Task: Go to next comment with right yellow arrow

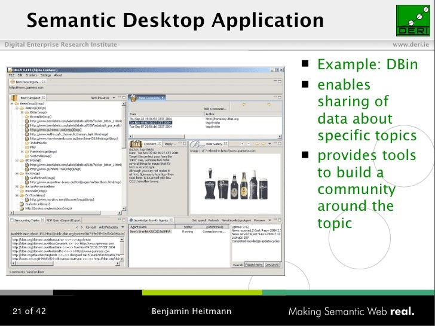Action: click(269, 104)
